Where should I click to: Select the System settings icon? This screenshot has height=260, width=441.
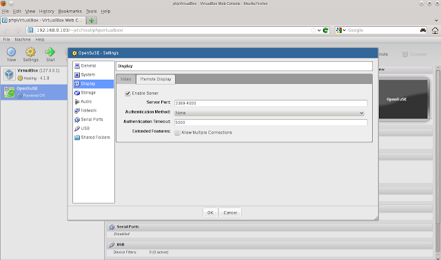pyautogui.click(x=77, y=75)
